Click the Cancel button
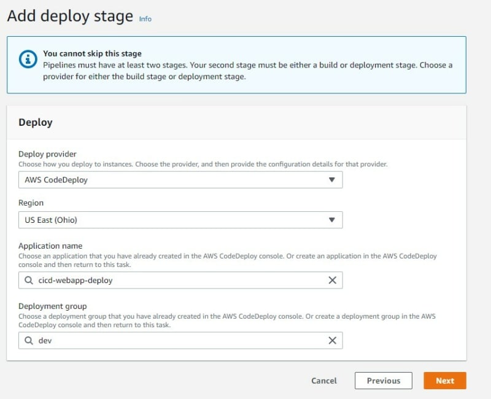This screenshot has width=491, height=399. pos(324,381)
